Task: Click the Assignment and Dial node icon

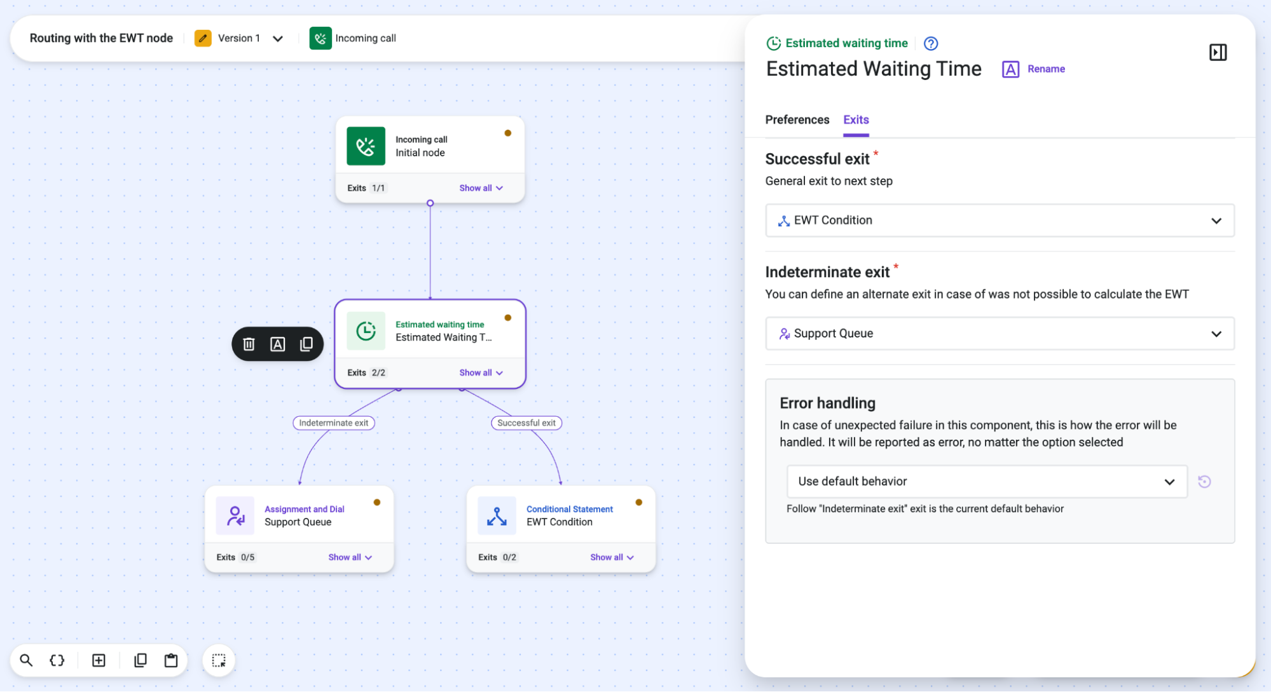Action: pyautogui.click(x=235, y=515)
